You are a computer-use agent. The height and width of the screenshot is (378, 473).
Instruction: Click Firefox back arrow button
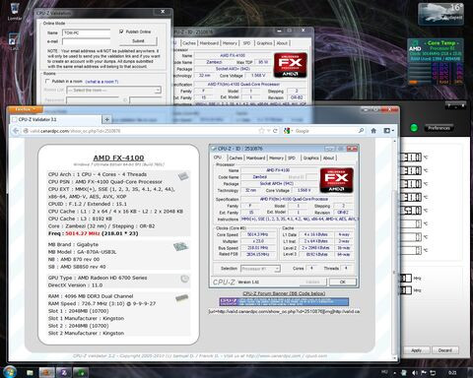(x=16, y=131)
